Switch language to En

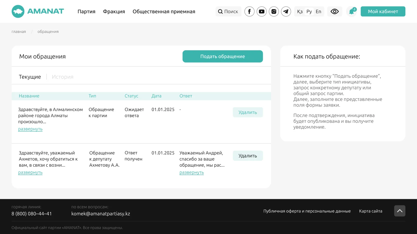point(318,12)
